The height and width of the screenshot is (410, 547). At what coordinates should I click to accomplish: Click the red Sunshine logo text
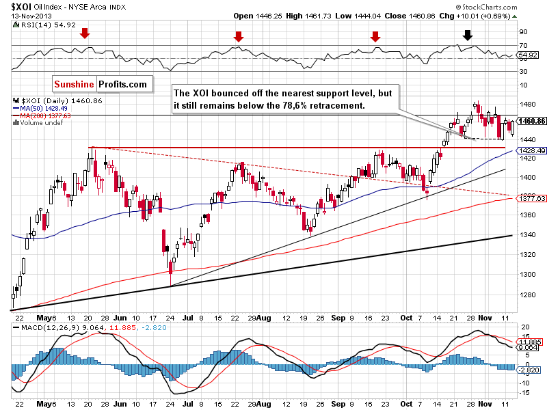74,84
